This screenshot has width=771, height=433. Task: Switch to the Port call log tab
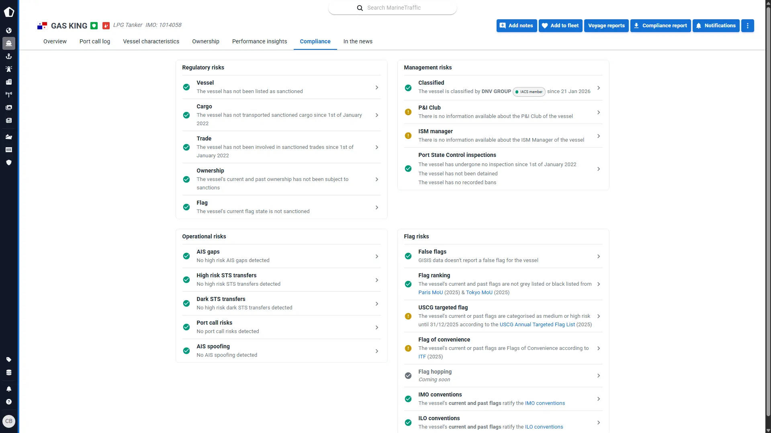[95, 41]
